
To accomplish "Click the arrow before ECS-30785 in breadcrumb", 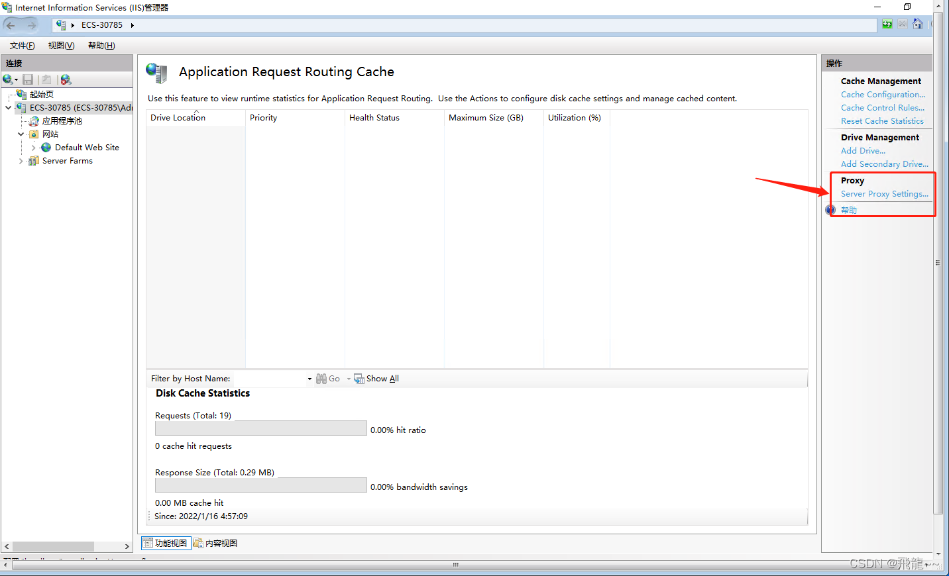I will 72,25.
